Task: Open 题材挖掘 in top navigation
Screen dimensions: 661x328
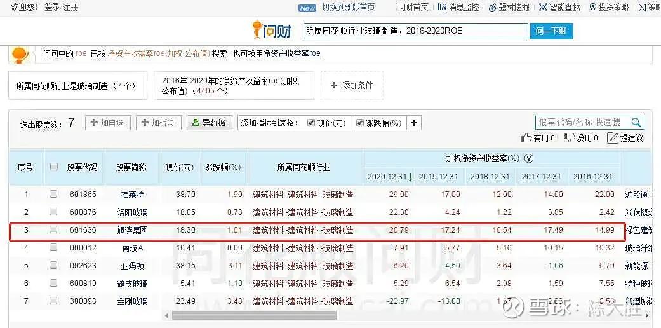Action: click(514, 7)
